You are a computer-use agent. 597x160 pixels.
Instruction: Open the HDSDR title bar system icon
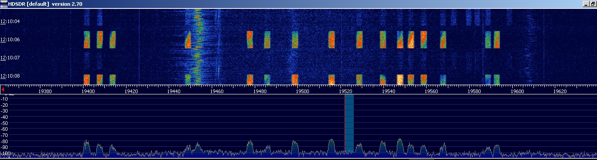pyautogui.click(x=4, y=4)
